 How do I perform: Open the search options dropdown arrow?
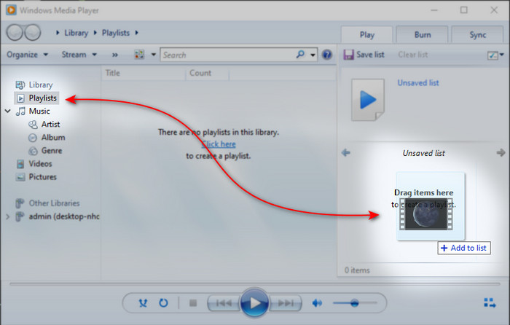(313, 55)
